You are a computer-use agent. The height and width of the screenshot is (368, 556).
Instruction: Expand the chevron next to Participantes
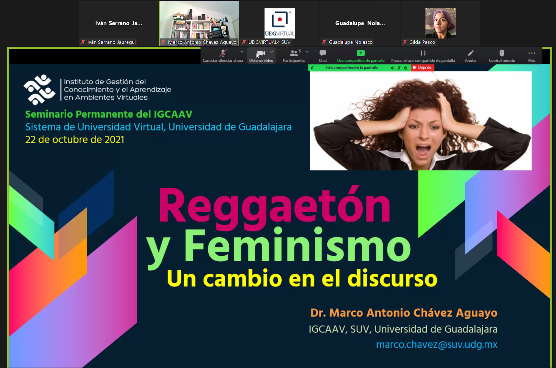(x=308, y=52)
